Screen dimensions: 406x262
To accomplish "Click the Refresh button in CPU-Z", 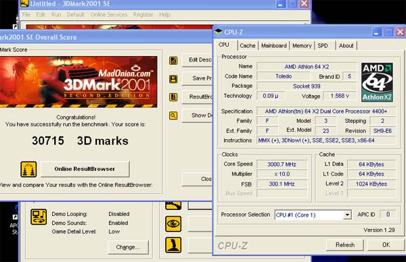I will [x=345, y=244].
